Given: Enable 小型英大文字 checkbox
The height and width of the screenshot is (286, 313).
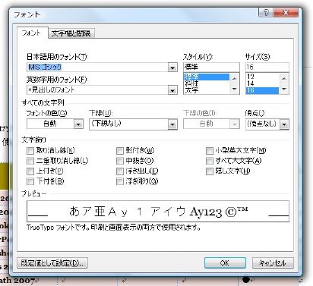Looking at the screenshot, I should coord(210,151).
